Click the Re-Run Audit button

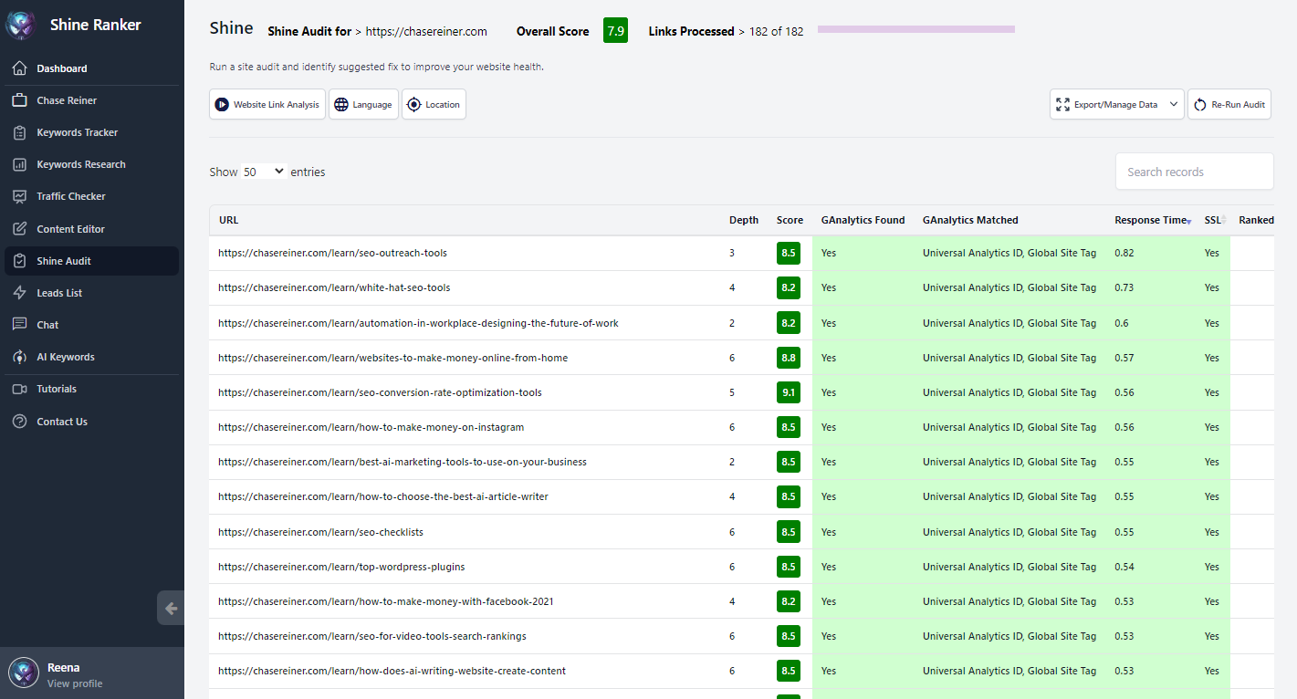click(x=1229, y=104)
